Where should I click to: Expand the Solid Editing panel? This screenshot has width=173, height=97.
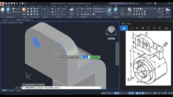pyautogui.click(x=35, y=17)
